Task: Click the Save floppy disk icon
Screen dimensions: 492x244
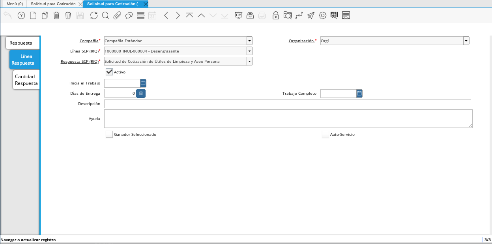Action: (80, 15)
